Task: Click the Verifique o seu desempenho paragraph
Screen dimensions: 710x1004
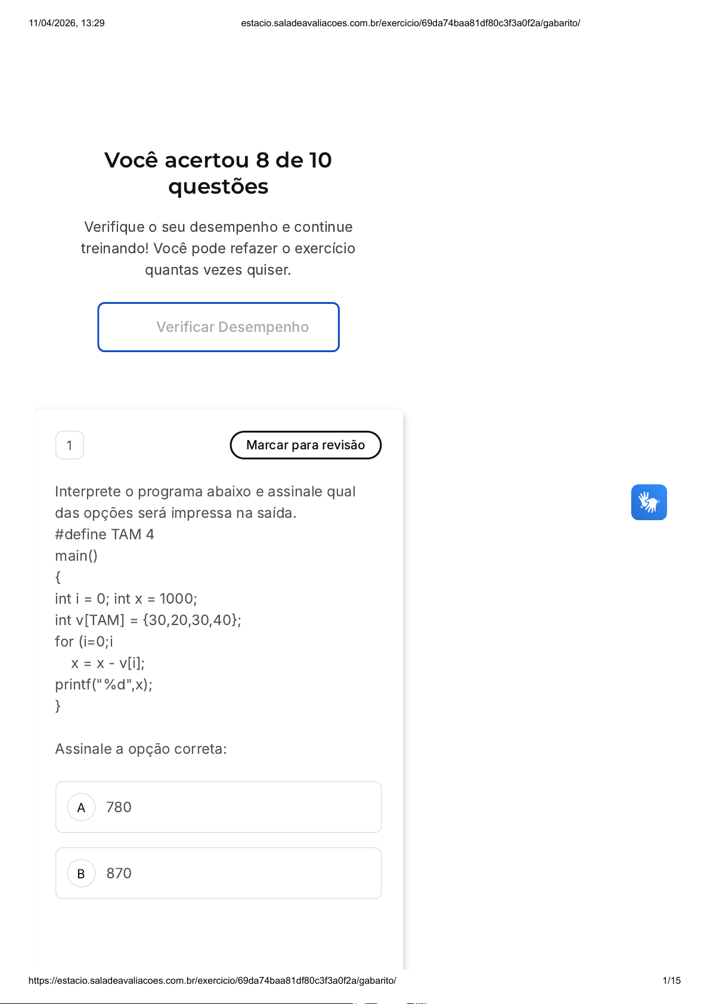Action: click(218, 248)
